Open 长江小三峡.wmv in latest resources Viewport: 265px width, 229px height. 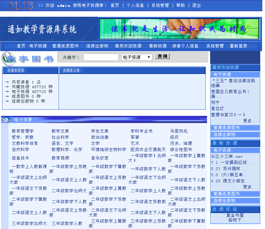(227, 156)
